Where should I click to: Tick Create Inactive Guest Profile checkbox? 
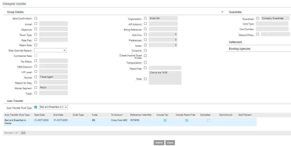[x=145, y=56]
